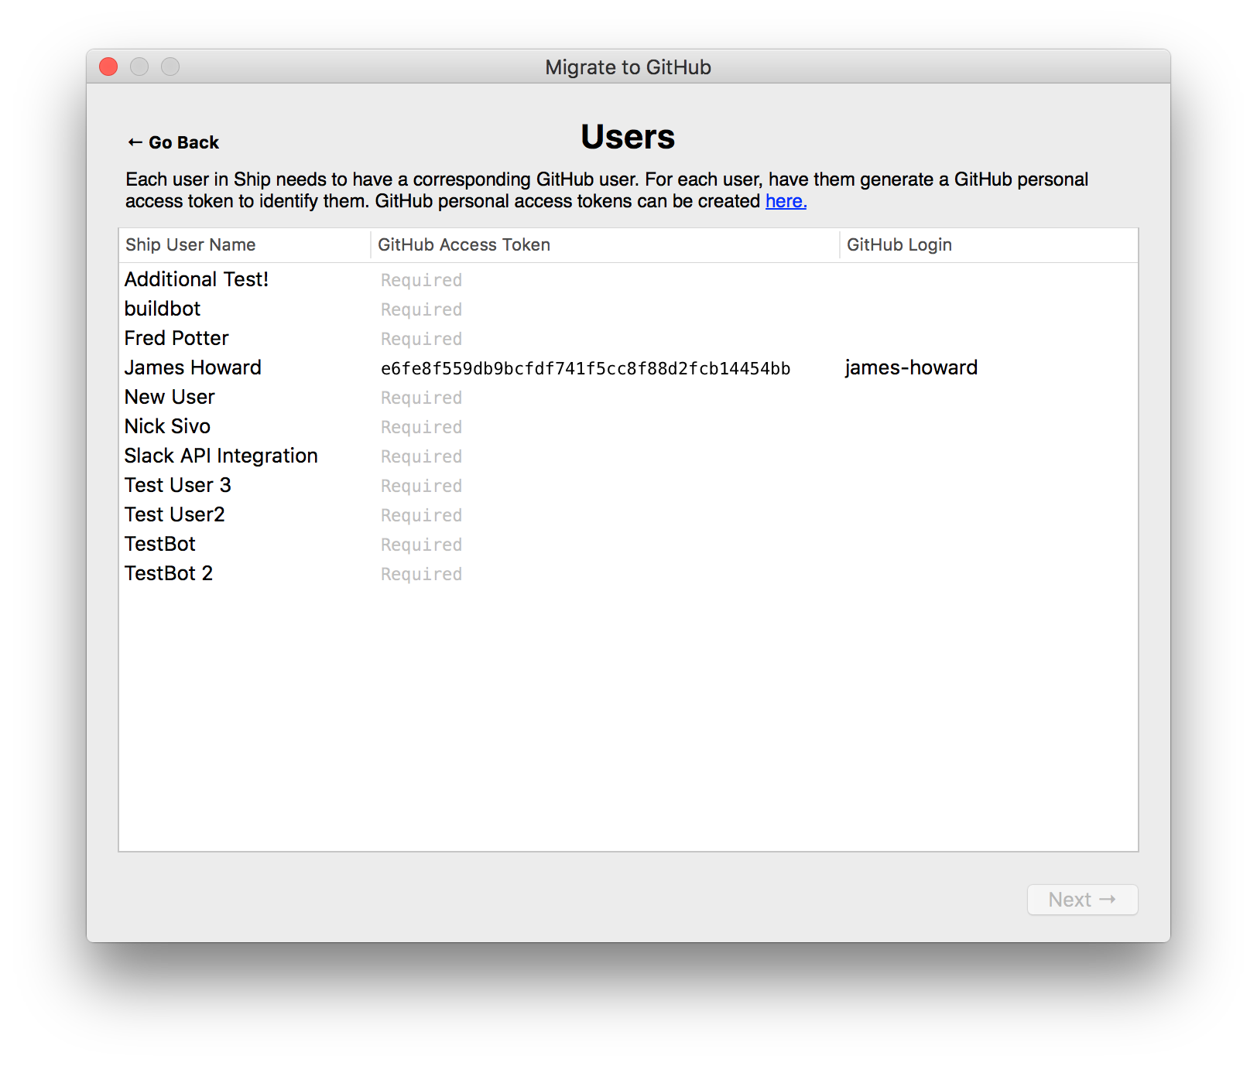1257x1066 pixels.
Task: Click the GitHub Login column header
Action: click(988, 245)
